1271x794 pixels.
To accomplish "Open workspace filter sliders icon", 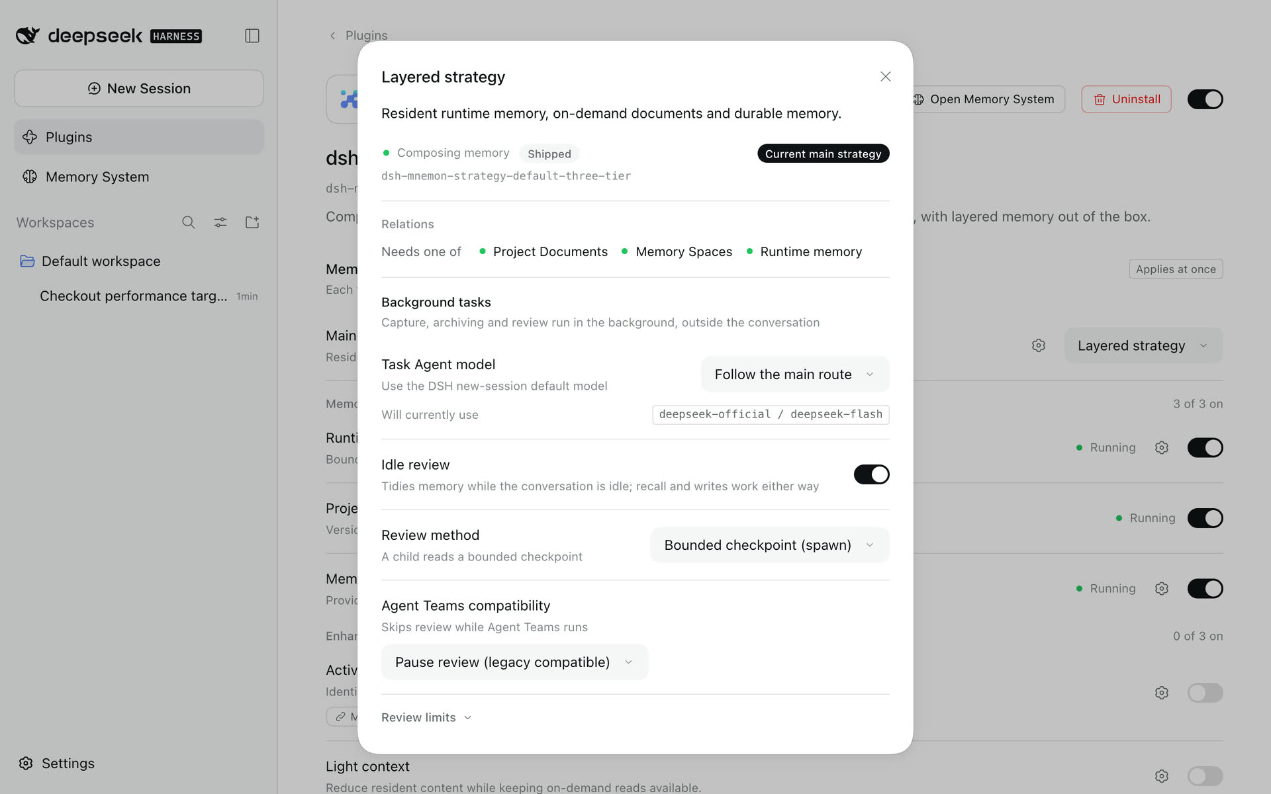I will pos(220,222).
